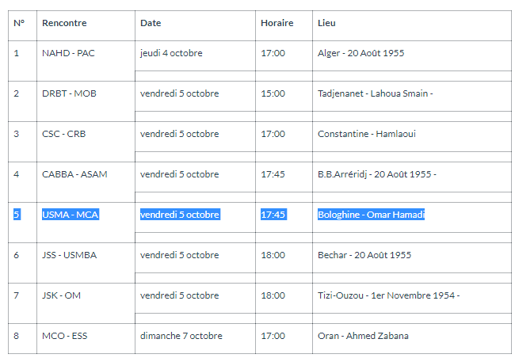Select the MCO - ESS match cell
Screen dimensions: 515x358
pos(65,336)
